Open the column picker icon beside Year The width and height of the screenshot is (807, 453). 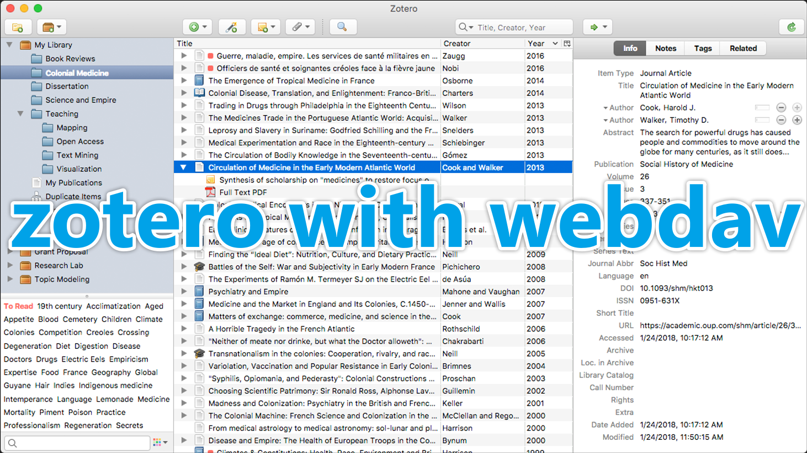coord(567,44)
